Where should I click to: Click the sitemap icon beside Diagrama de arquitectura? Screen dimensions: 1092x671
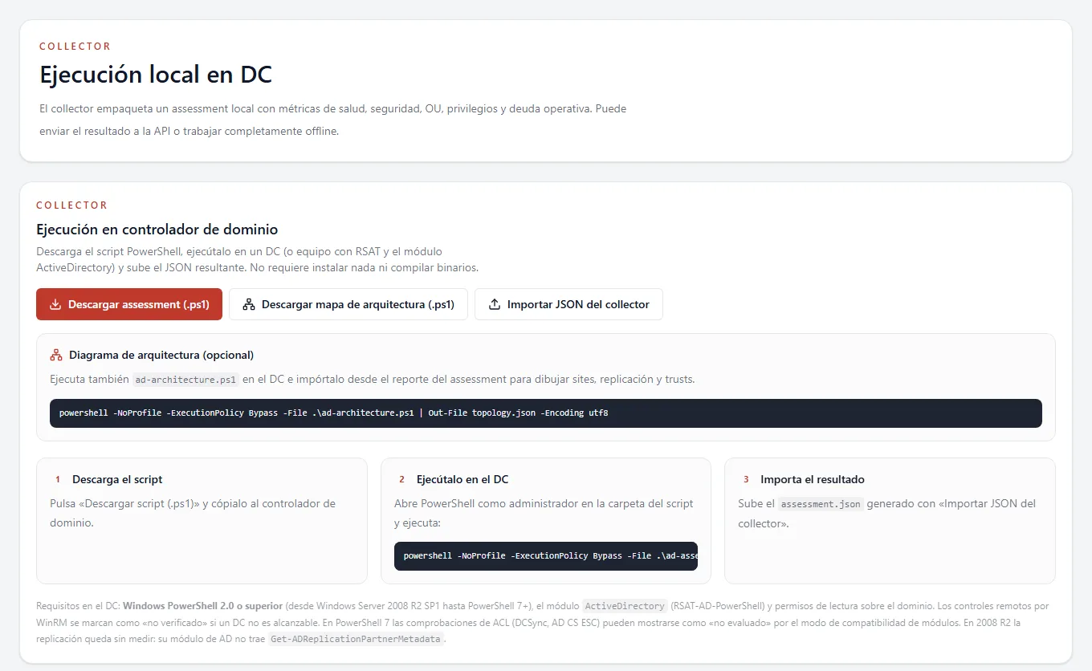[x=56, y=355]
